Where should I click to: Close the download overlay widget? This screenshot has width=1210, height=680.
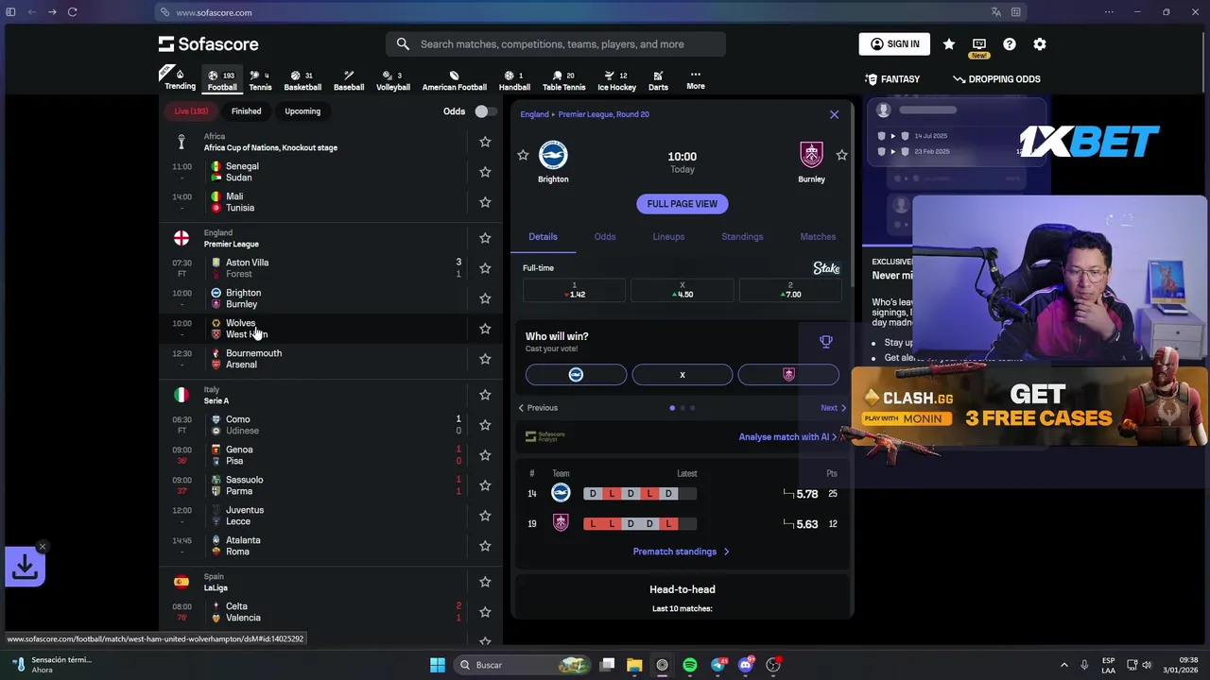point(43,547)
